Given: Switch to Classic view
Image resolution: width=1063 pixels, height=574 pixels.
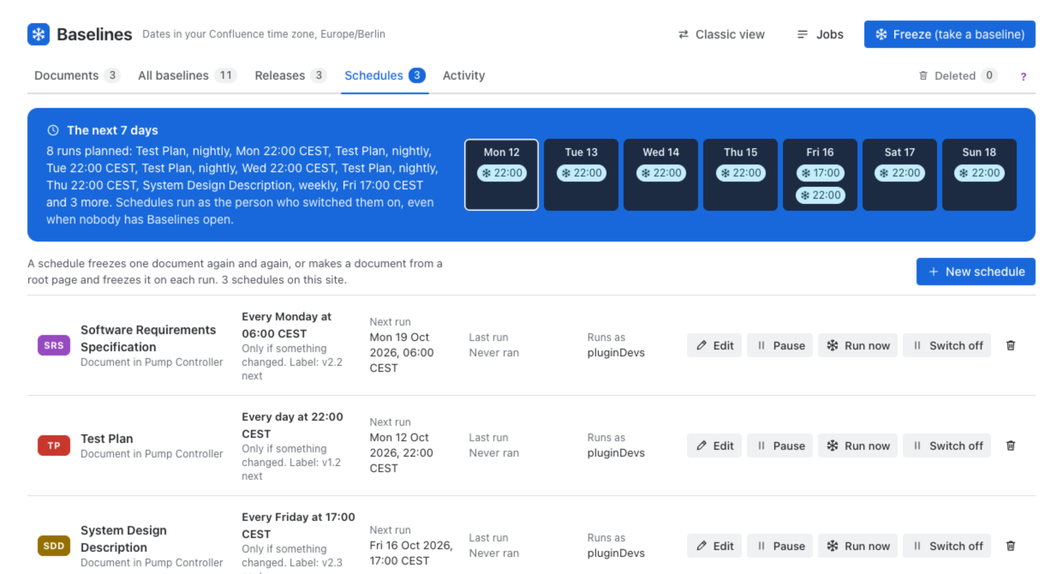Looking at the screenshot, I should (722, 34).
